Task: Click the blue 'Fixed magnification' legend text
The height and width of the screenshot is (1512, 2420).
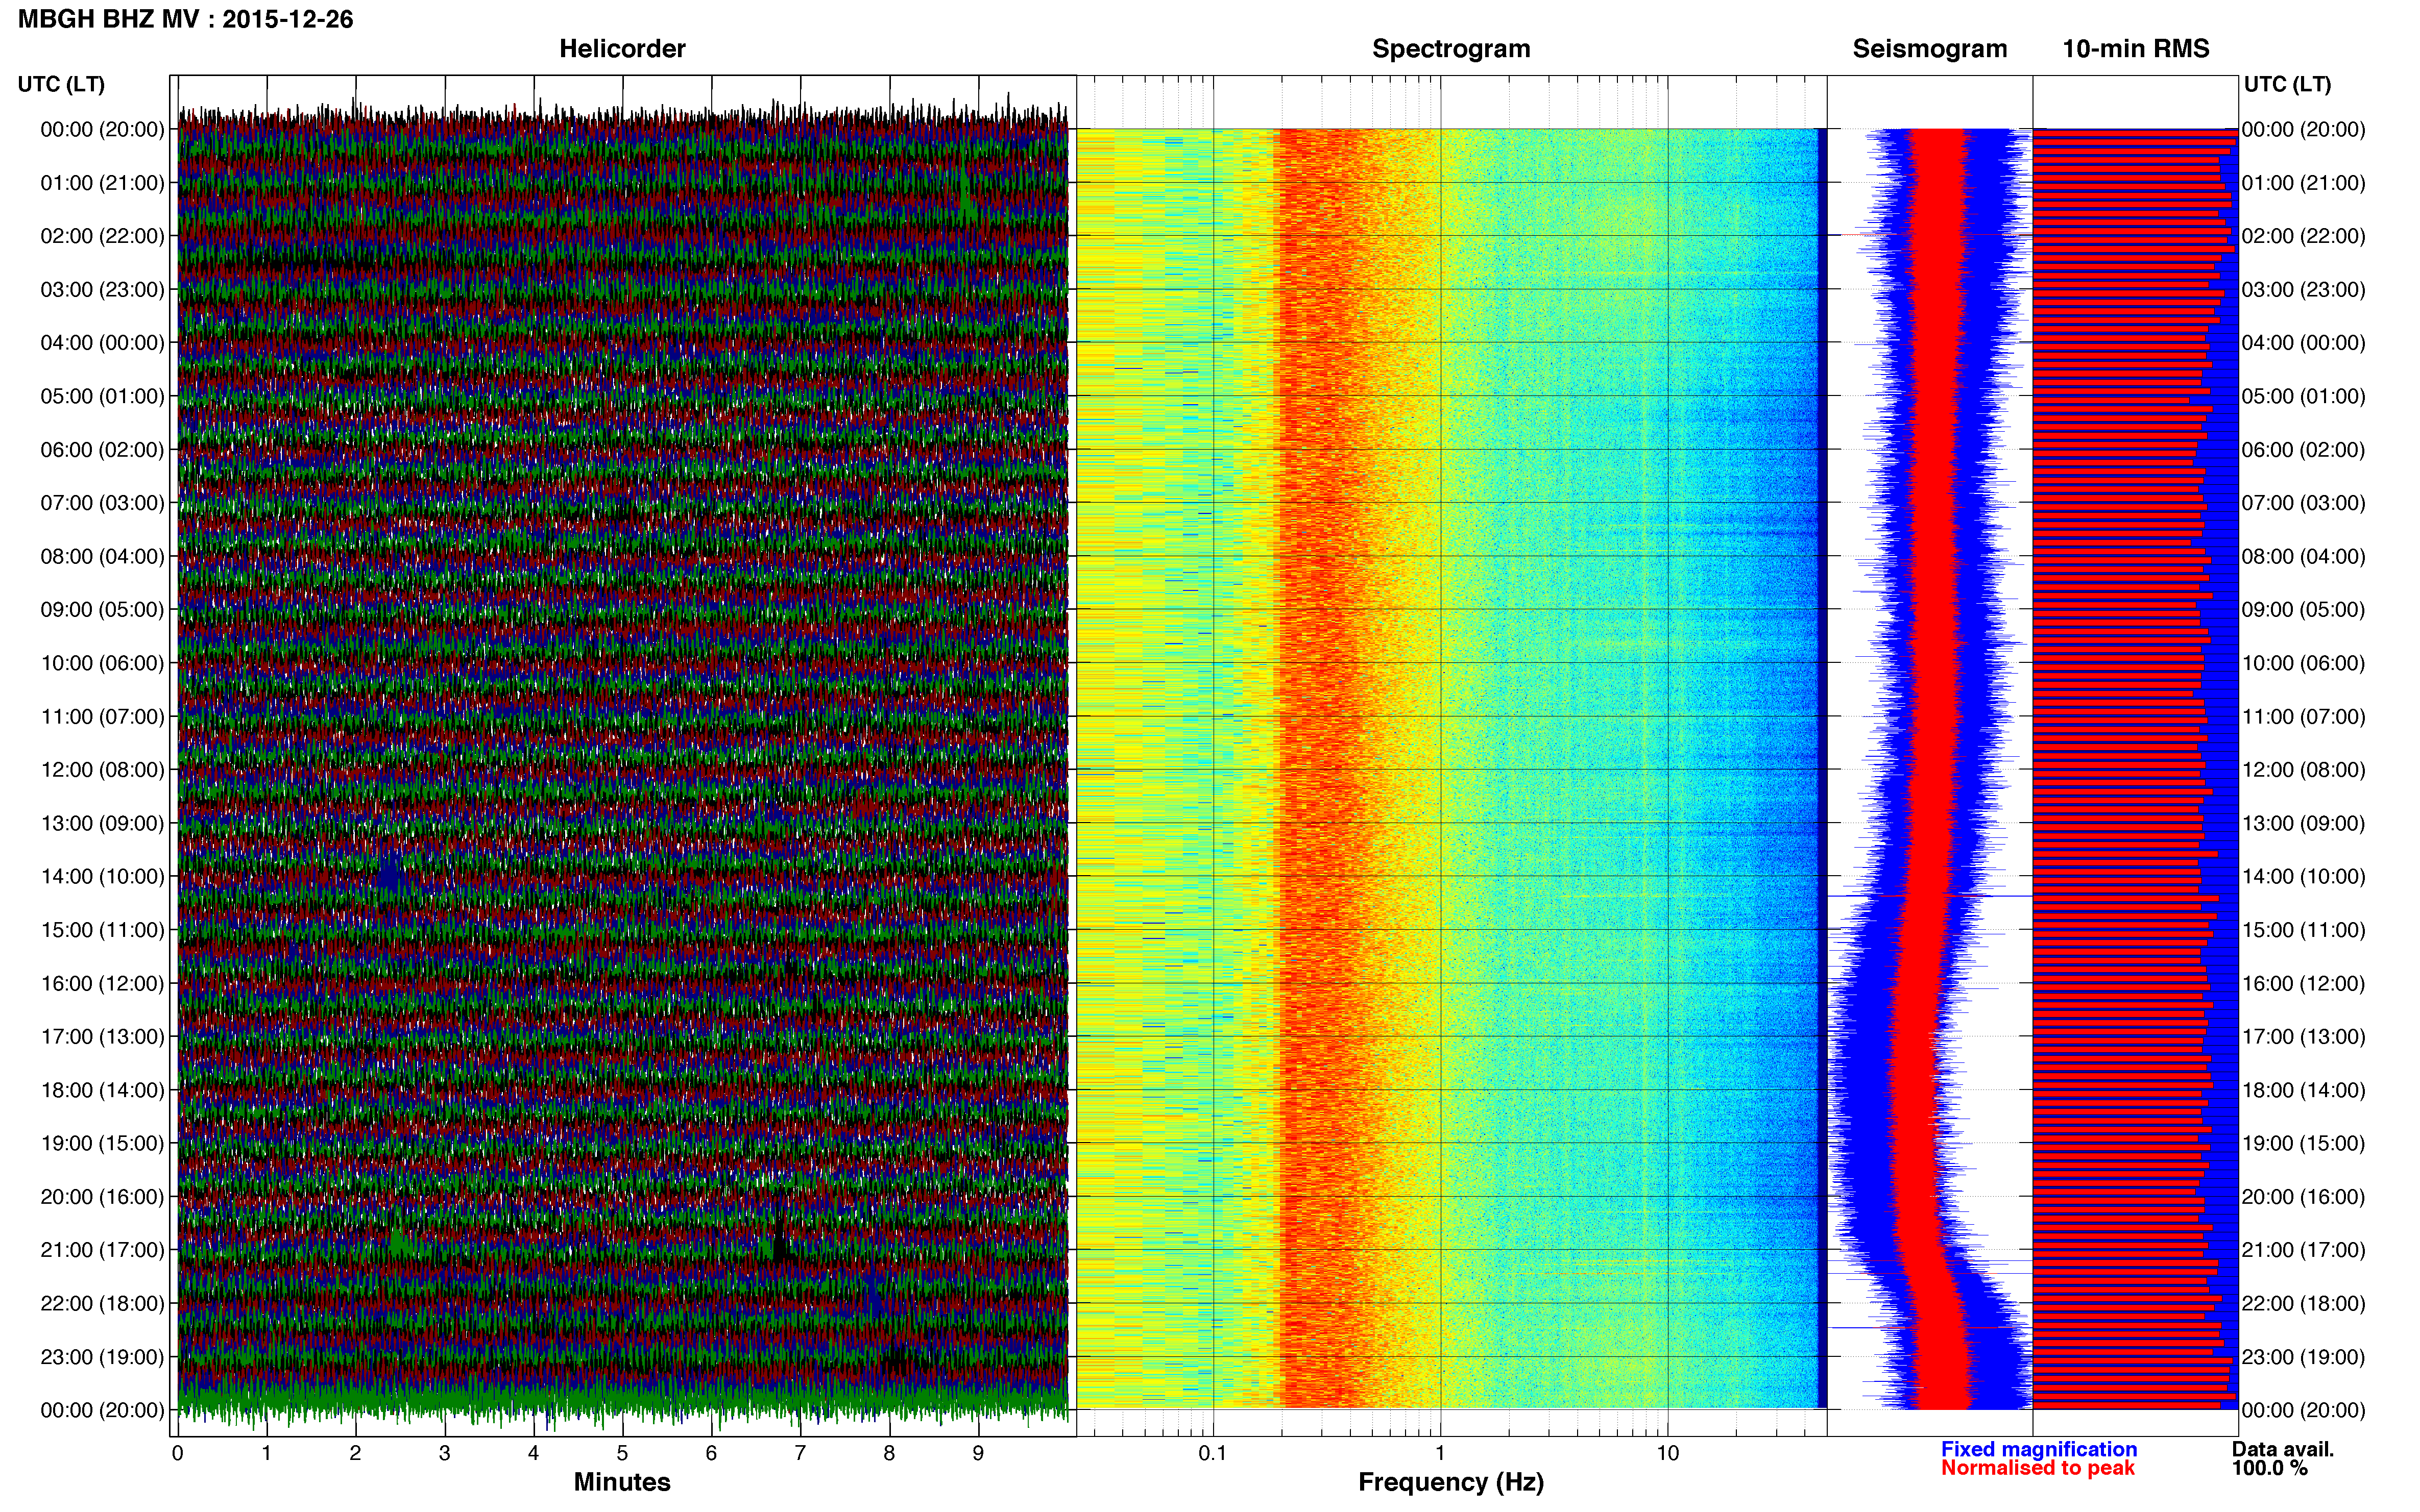Action: (2039, 1449)
